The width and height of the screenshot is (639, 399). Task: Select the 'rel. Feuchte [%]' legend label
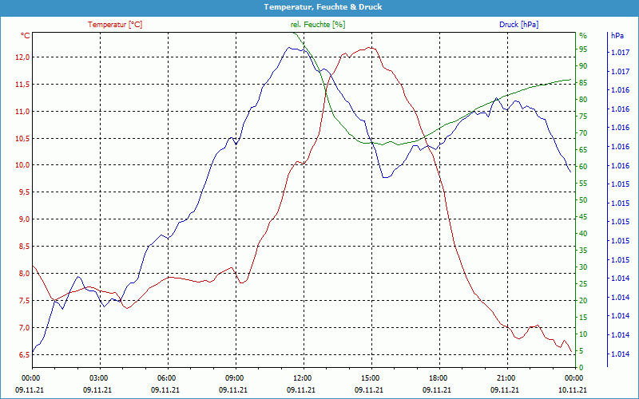[x=318, y=25]
